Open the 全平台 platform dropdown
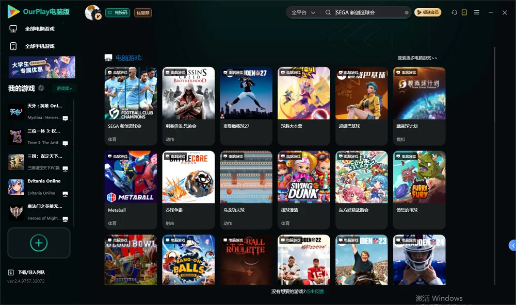This screenshot has height=305, width=516. pyautogui.click(x=303, y=12)
